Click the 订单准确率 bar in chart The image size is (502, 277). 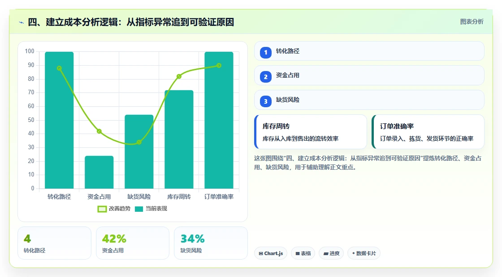[x=219, y=120]
